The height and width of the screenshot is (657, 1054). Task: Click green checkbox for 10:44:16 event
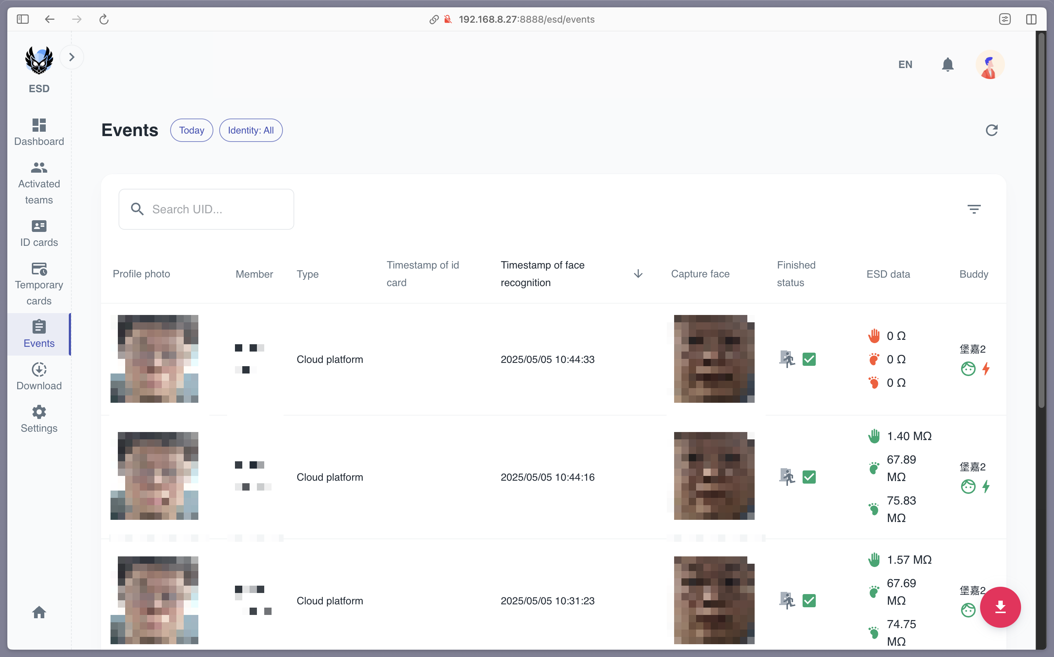point(809,477)
